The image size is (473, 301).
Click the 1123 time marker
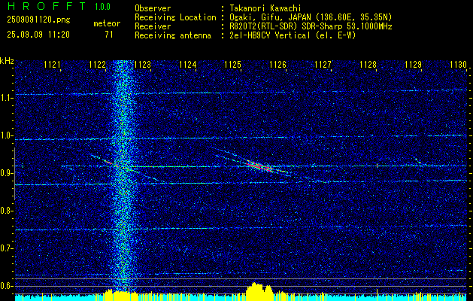[x=142, y=65]
